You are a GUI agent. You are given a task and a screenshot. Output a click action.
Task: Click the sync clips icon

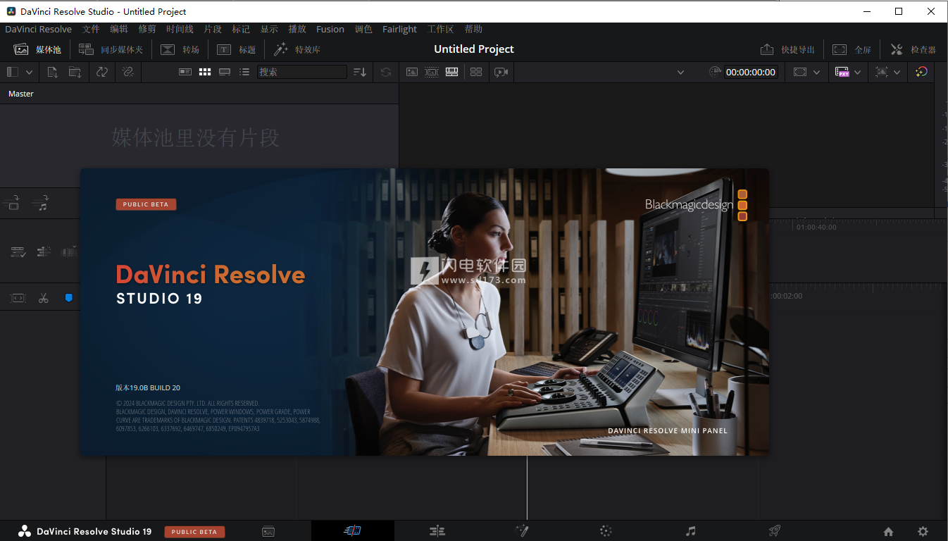point(102,72)
